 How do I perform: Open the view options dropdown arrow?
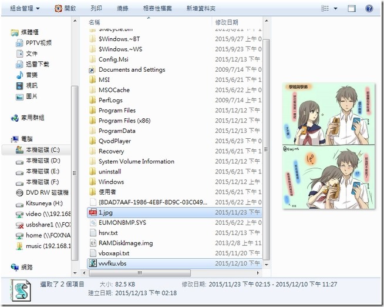[x=335, y=9]
